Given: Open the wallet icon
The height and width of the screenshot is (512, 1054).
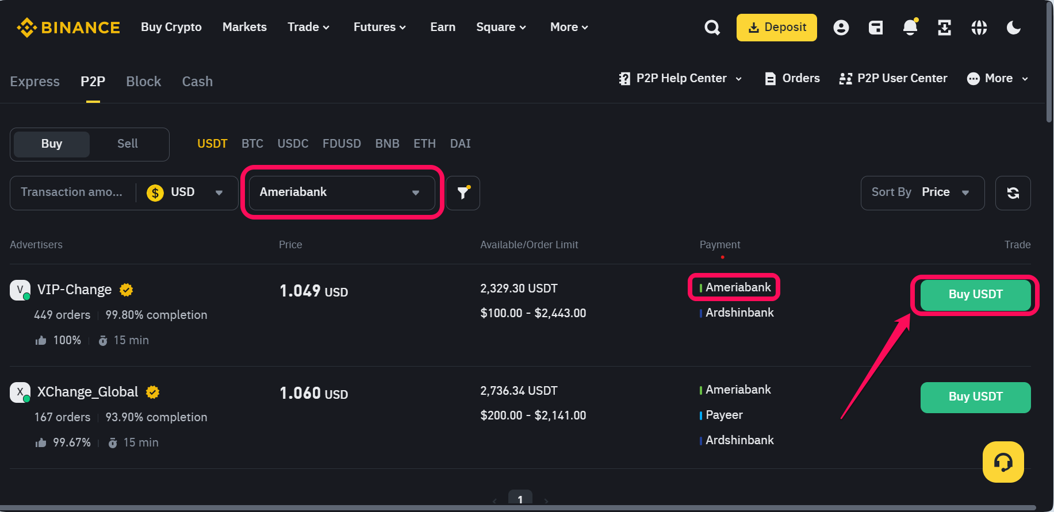Looking at the screenshot, I should [x=876, y=28].
